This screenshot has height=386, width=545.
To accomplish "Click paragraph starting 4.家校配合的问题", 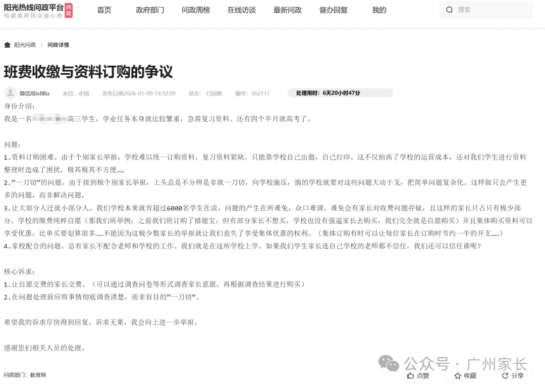I will pyautogui.click(x=243, y=246).
